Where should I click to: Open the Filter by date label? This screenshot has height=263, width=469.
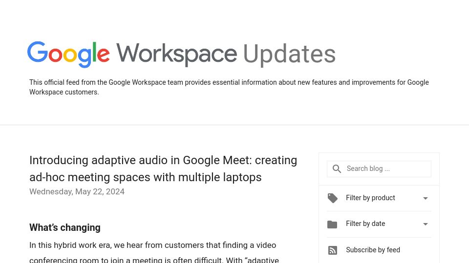365,224
